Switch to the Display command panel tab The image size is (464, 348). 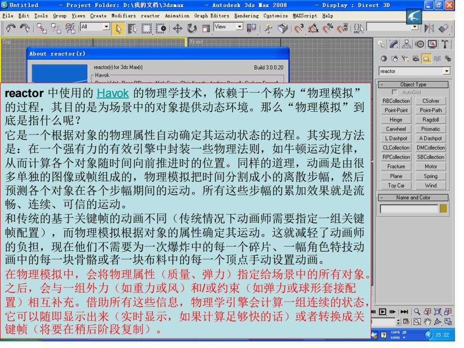(432, 45)
